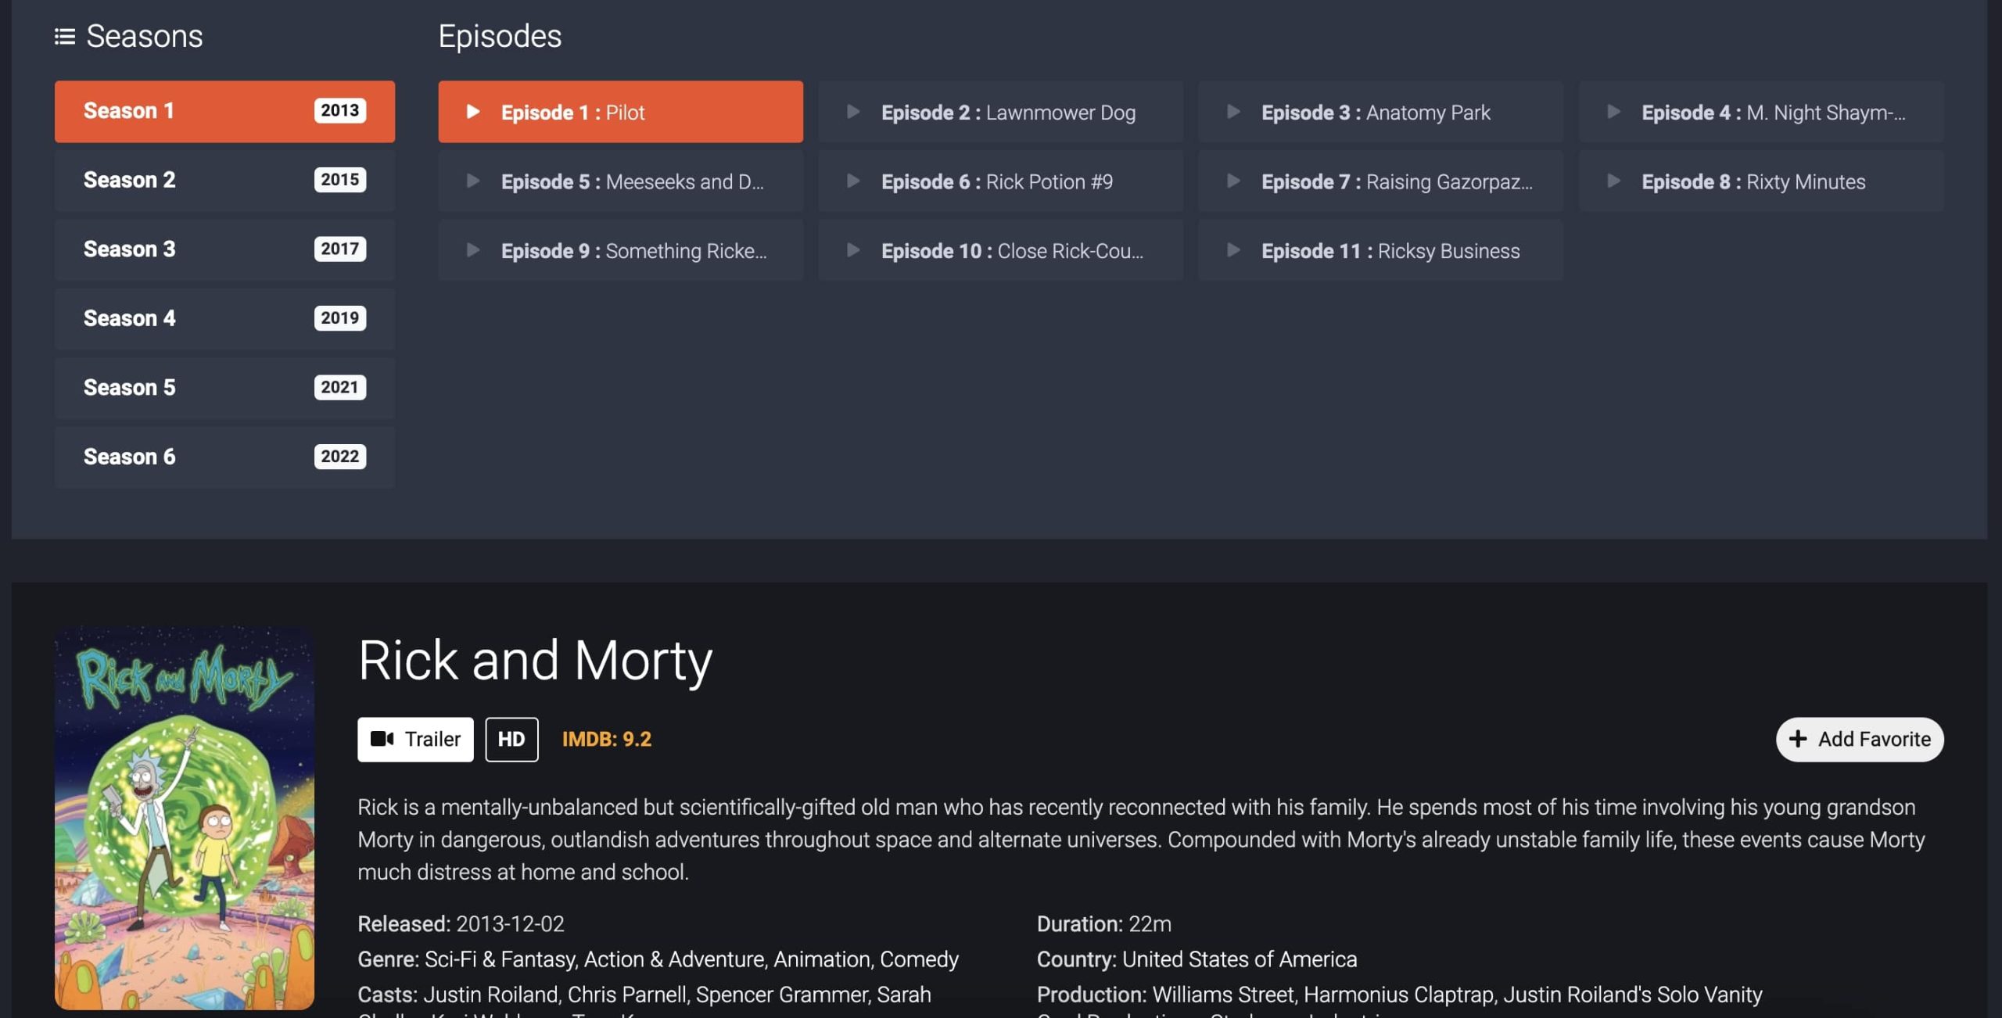This screenshot has height=1018, width=2002.
Task: Switch to Season 3
Action: pos(224,249)
